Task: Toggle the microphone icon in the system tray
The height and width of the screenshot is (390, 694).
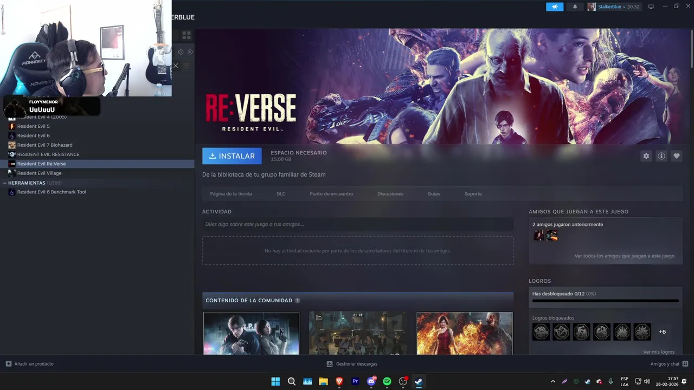Action: (611, 381)
